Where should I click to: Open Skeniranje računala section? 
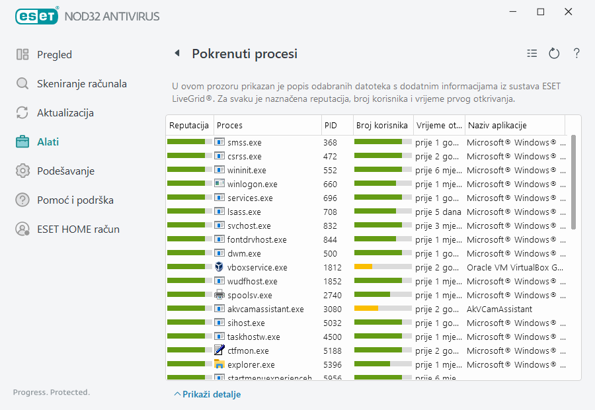[x=81, y=84]
